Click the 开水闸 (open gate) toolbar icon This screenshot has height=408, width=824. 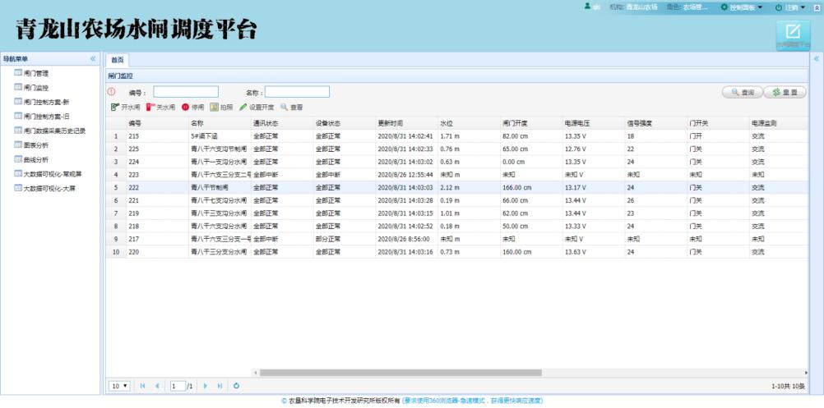click(114, 107)
